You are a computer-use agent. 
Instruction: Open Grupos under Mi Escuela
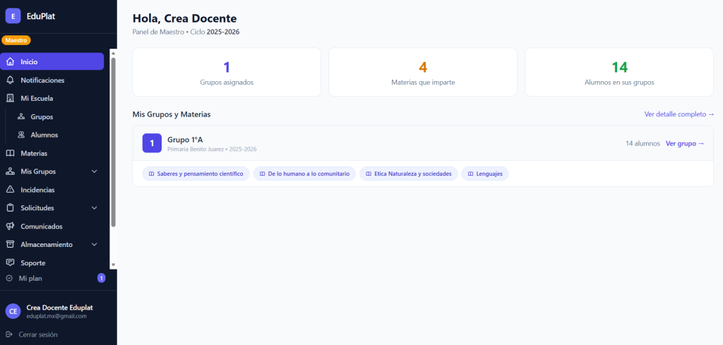42,117
